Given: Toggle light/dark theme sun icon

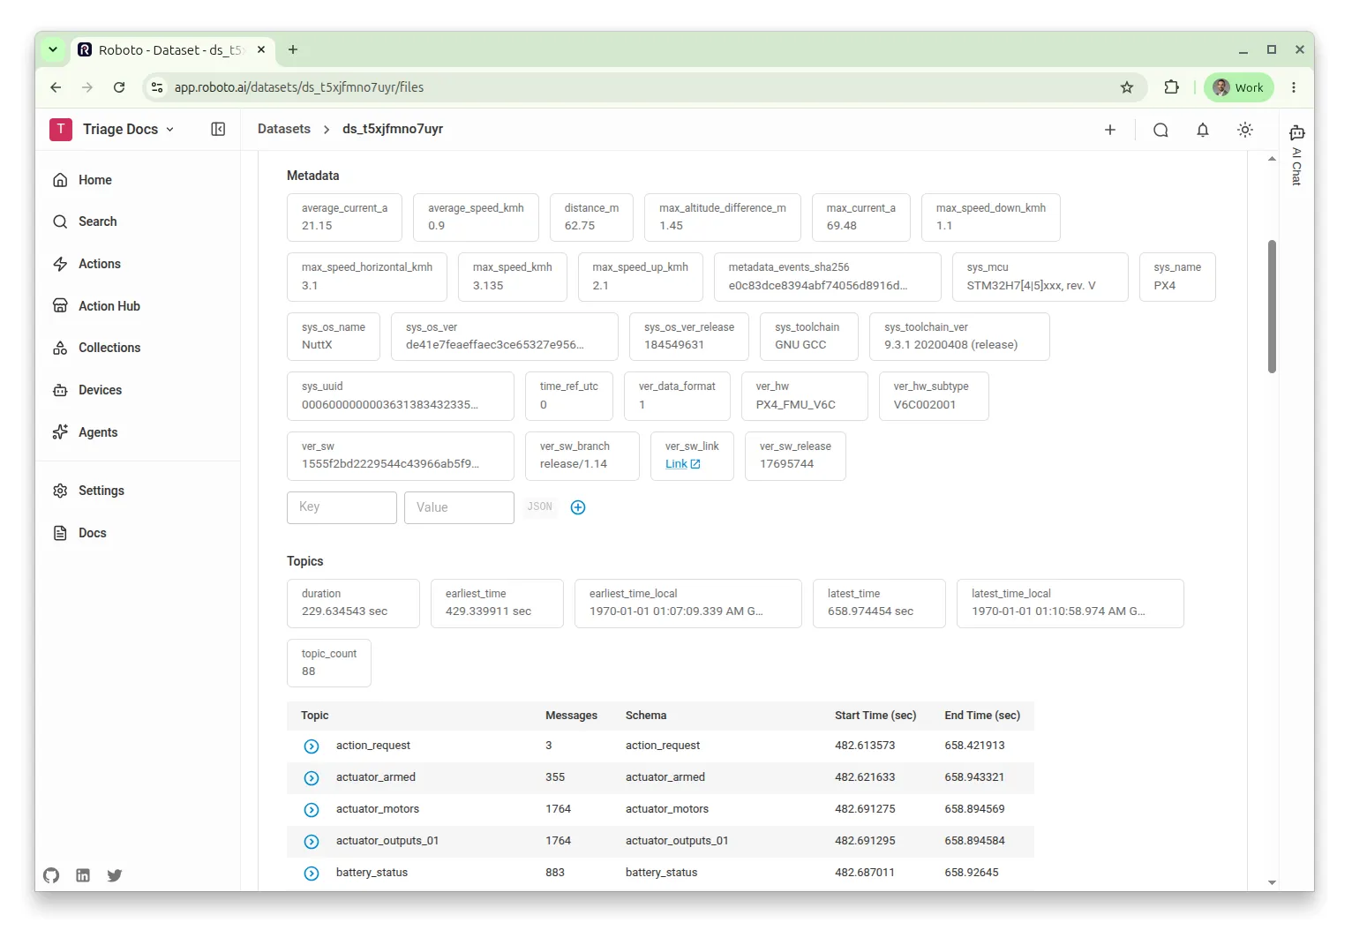Looking at the screenshot, I should point(1245,130).
